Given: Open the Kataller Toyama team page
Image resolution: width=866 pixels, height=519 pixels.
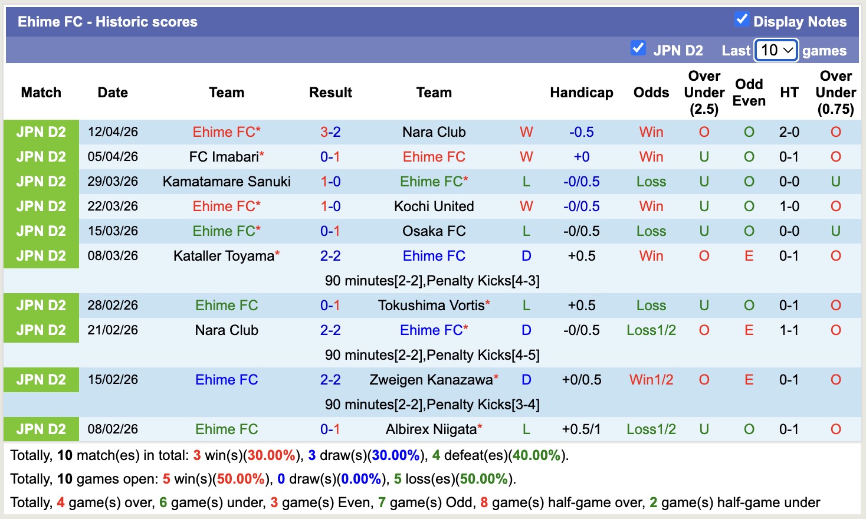Looking at the screenshot, I should 223,255.
